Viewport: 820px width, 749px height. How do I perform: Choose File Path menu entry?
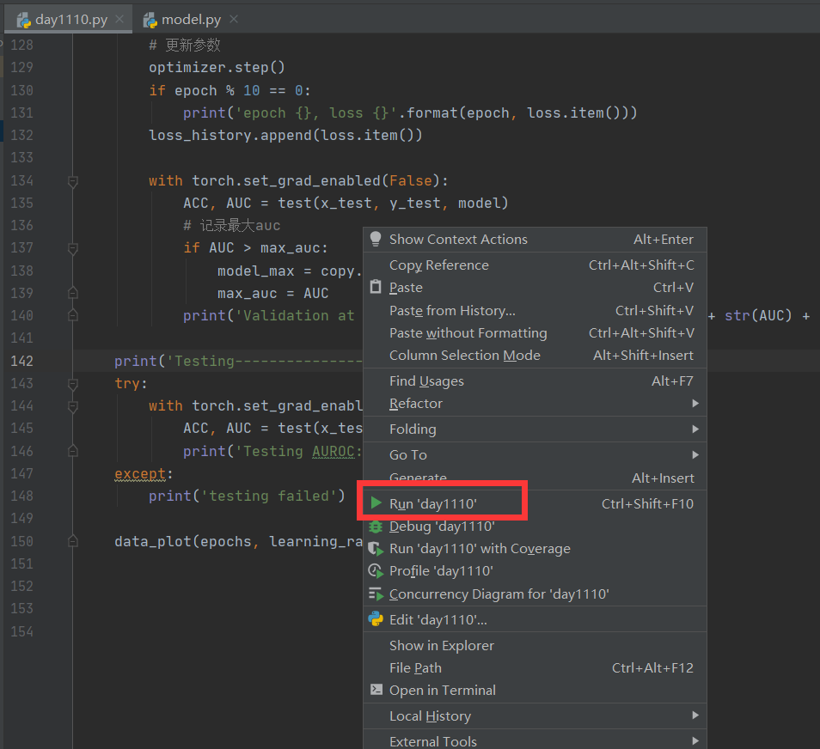coord(535,668)
